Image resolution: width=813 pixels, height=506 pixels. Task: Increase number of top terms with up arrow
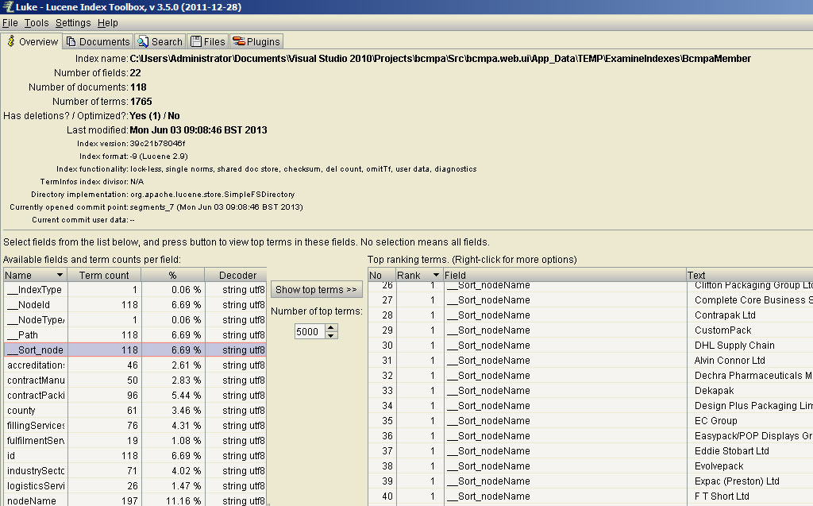click(x=331, y=327)
